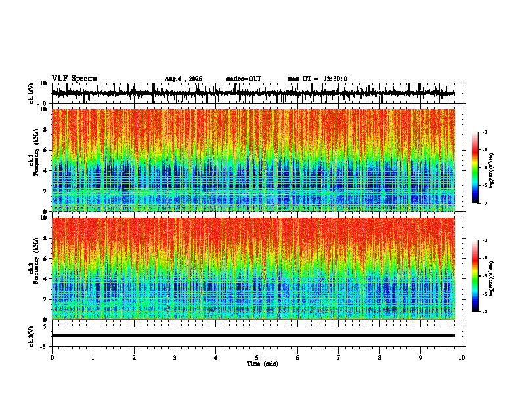This screenshot has height=401, width=520.
Task: Click the "9" tick on Time axis
Action: coord(420,358)
